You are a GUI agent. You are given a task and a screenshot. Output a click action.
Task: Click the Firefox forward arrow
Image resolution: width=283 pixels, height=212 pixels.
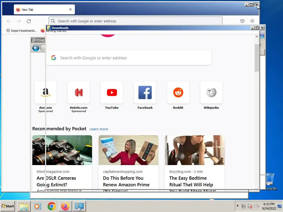[x=19, y=21]
